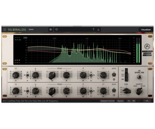This screenshot has height=129, width=155.
Task: Click the Charakter Original/Alternativ selector knob
Action: [x=139, y=91]
